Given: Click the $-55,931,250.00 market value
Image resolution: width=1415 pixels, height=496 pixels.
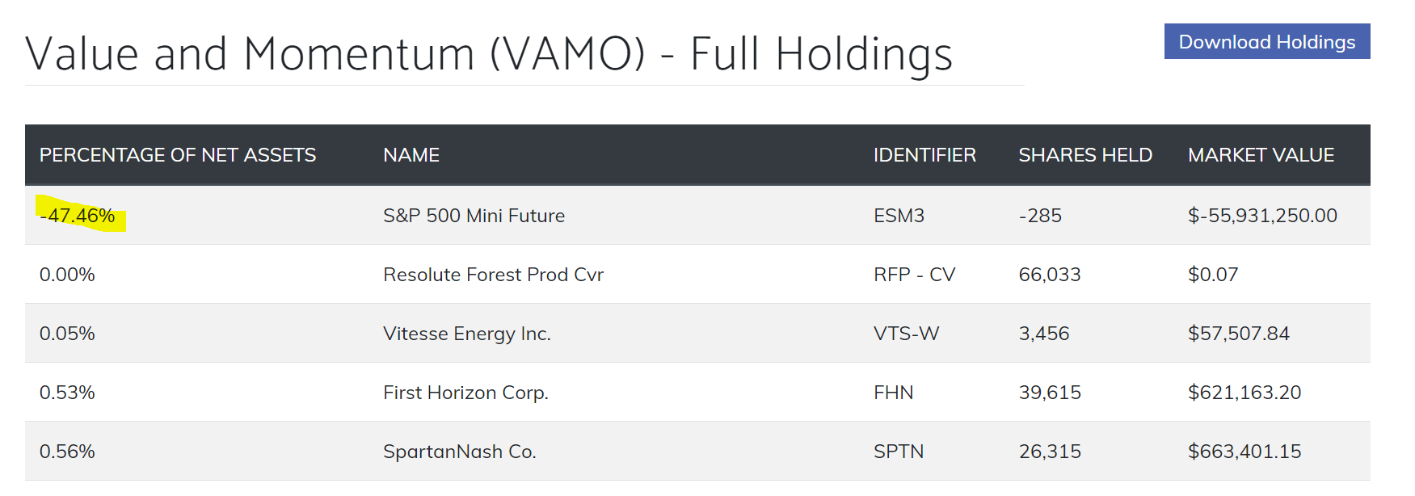Looking at the screenshot, I should pos(1262,216).
